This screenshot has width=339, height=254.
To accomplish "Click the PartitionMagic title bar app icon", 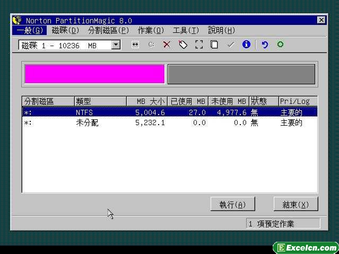I will click(x=18, y=20).
